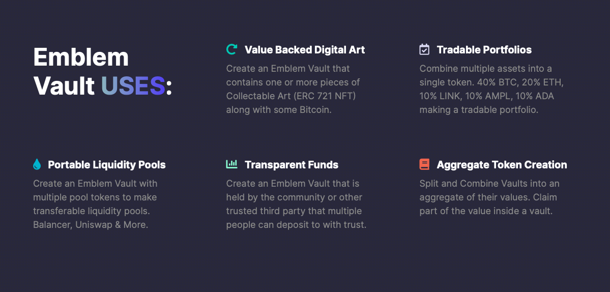This screenshot has width=610, height=292.
Task: Click the bar chart icon beside Transparent Funds
Action: (x=231, y=164)
